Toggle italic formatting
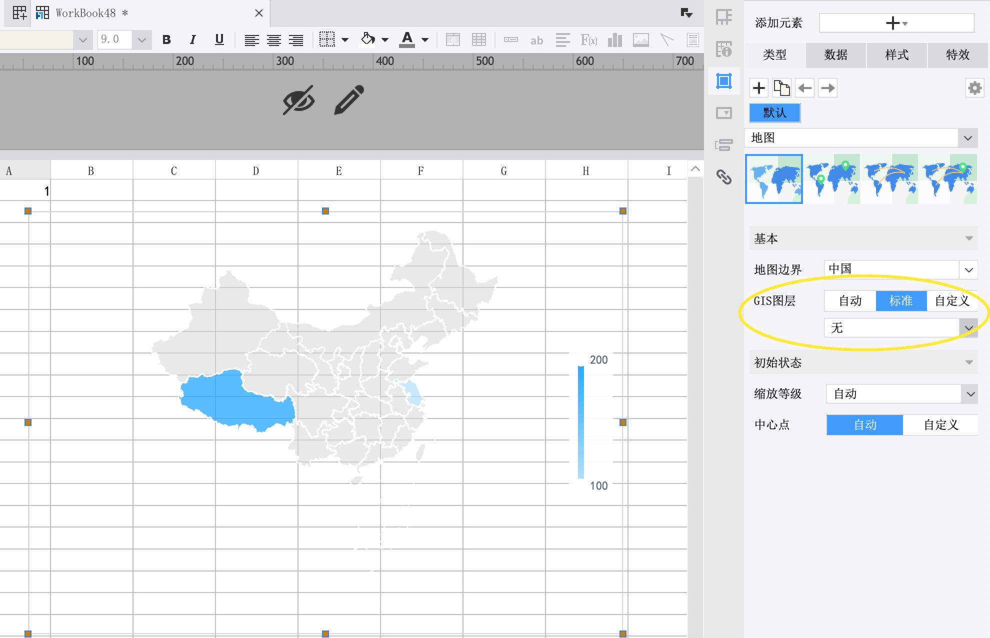Viewport: 990px width, 638px height. pos(192,39)
